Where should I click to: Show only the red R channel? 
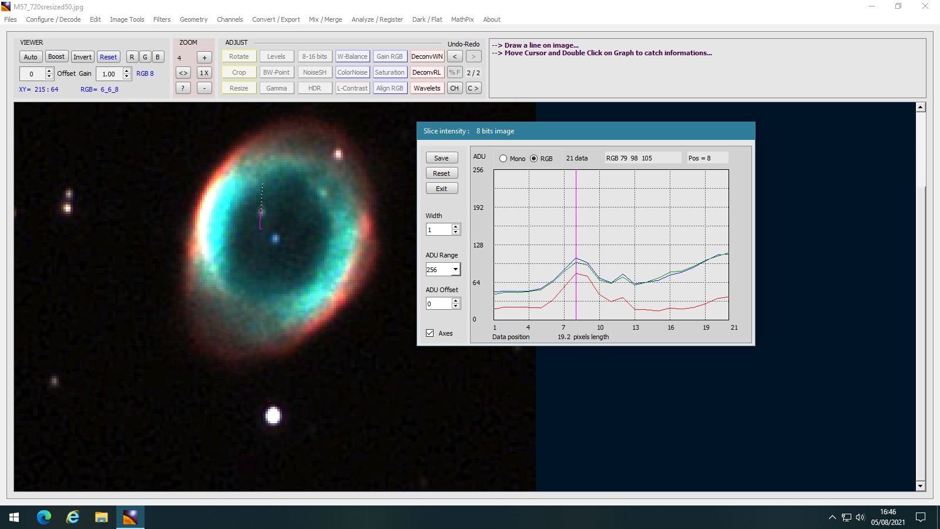[x=132, y=57]
